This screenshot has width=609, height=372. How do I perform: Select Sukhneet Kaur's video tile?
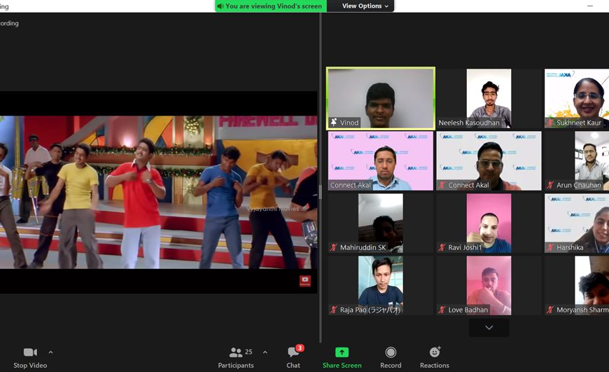(577, 98)
